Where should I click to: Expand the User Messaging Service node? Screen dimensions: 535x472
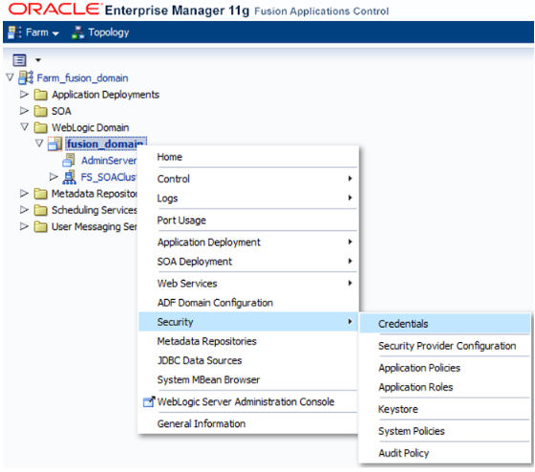click(24, 225)
